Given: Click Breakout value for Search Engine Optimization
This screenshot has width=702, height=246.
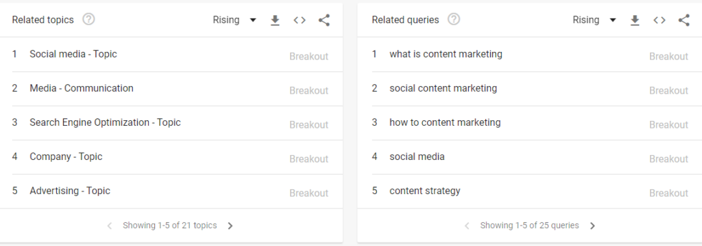Looking at the screenshot, I should coord(309,125).
